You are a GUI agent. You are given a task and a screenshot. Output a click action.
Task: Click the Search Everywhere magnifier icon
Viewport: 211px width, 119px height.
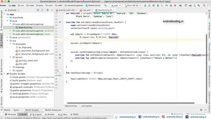[204, 6]
